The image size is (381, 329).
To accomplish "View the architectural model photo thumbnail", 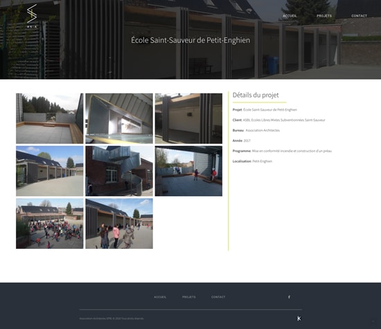I will point(119,119).
